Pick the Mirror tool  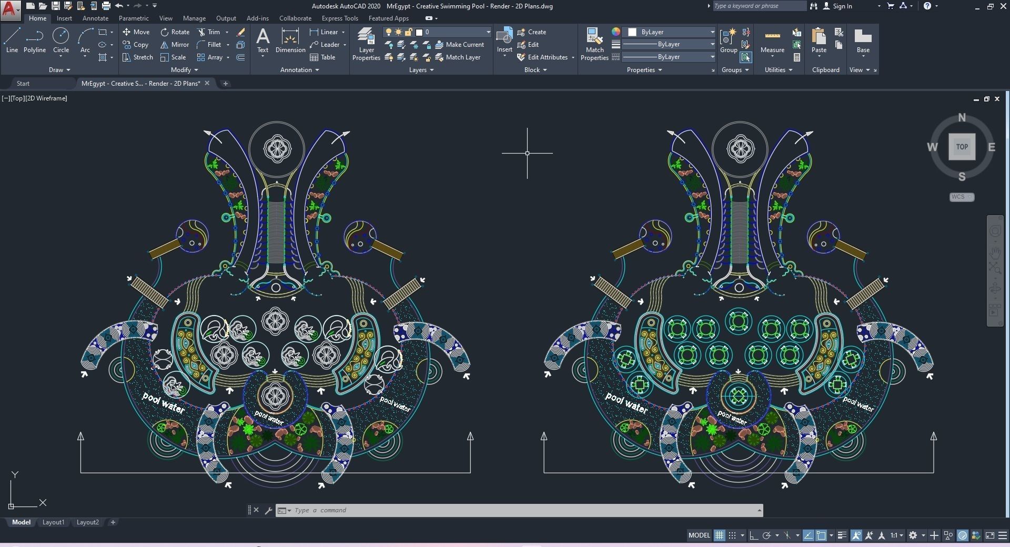175,45
